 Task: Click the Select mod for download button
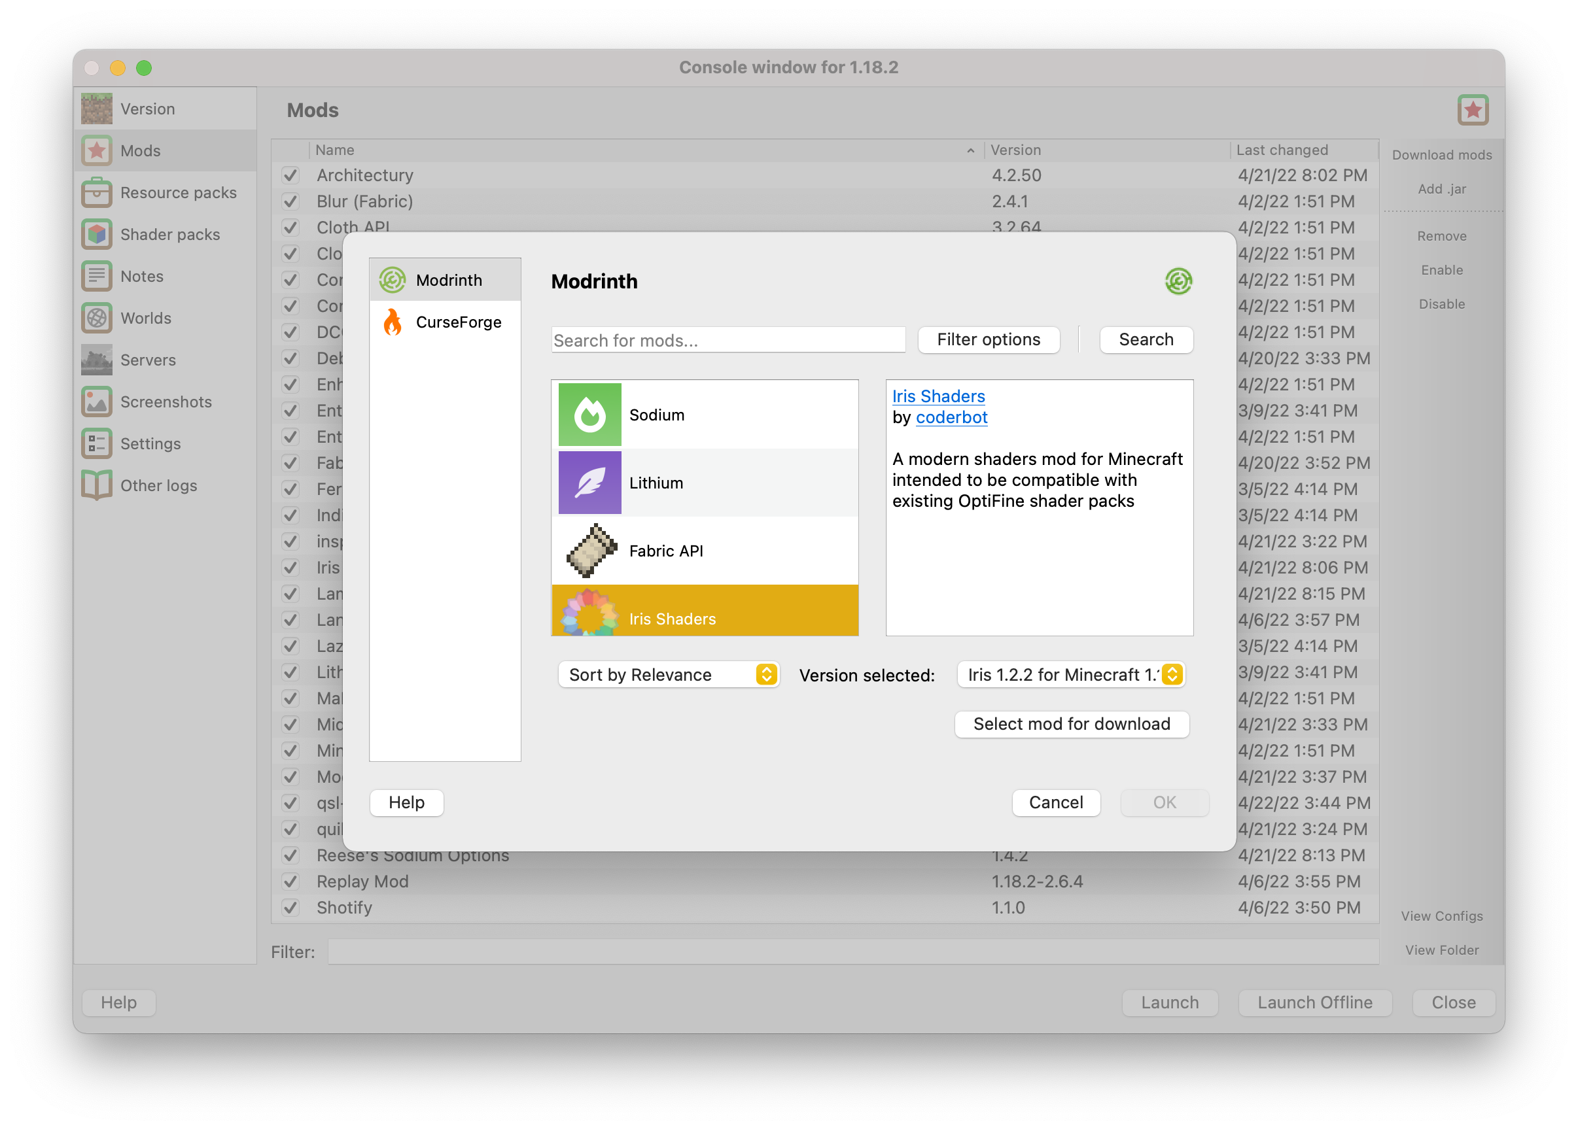1072,723
